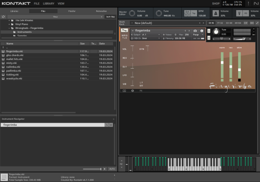260x182 pixels.
Task: Switch to the Libraries tab
Action: [14, 11]
